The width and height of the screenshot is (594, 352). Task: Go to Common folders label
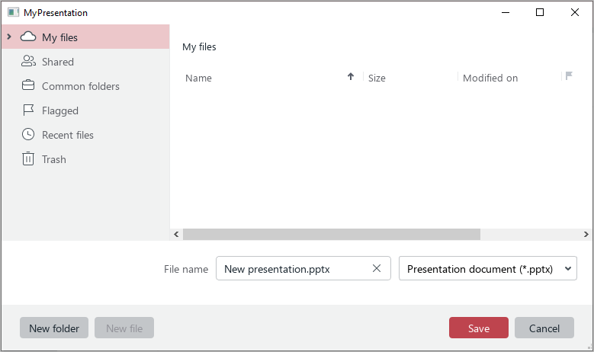tap(80, 86)
